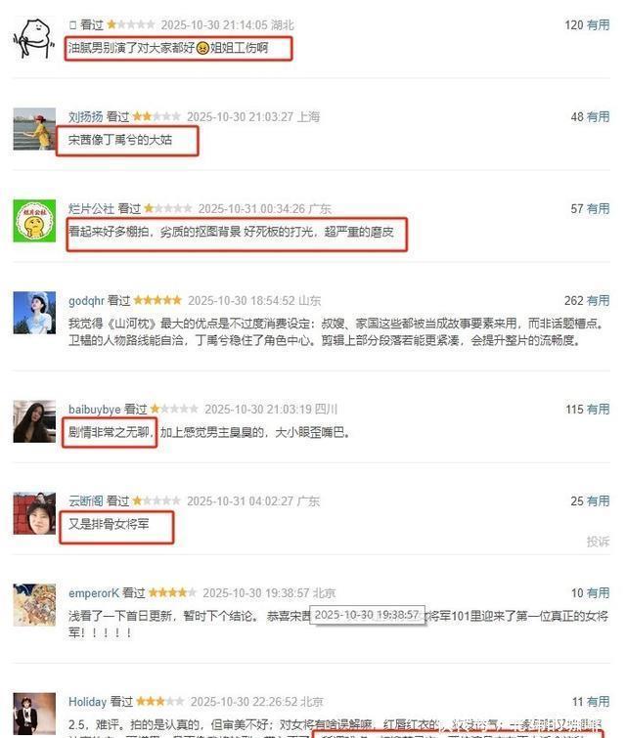Click 投诉 to report 云断阁's review

tap(599, 542)
